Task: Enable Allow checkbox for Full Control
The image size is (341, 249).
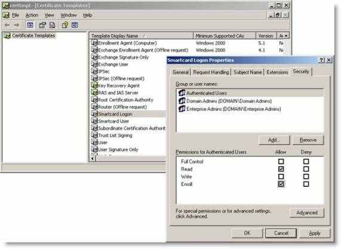Action: (x=281, y=161)
